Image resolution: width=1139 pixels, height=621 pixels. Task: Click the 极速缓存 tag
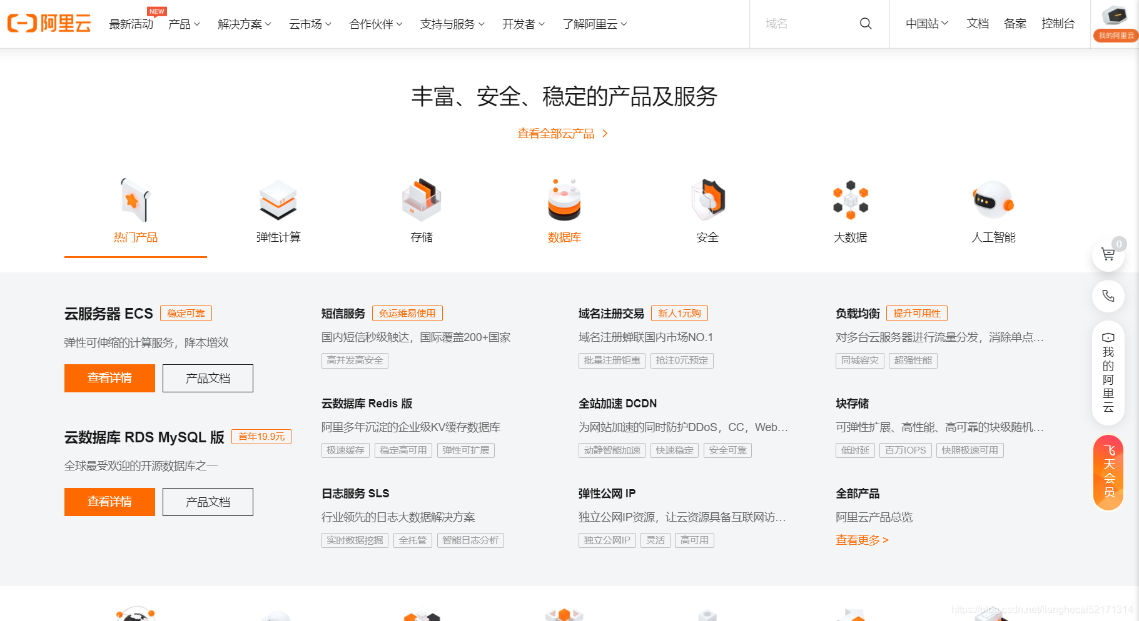click(345, 450)
